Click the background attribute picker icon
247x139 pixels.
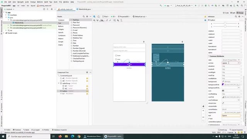[x=223, y=81]
